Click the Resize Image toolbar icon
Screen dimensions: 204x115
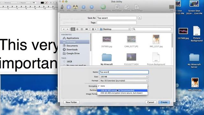coord(137,7)
